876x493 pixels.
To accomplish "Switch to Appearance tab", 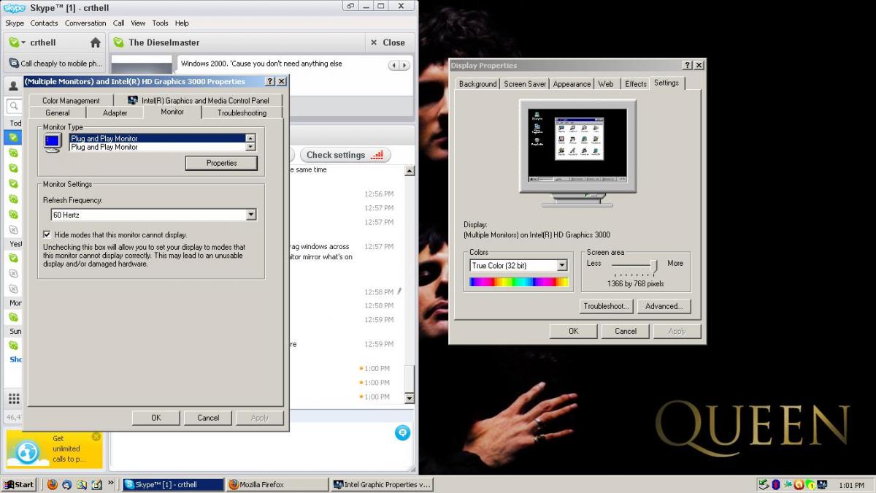I will pyautogui.click(x=572, y=84).
